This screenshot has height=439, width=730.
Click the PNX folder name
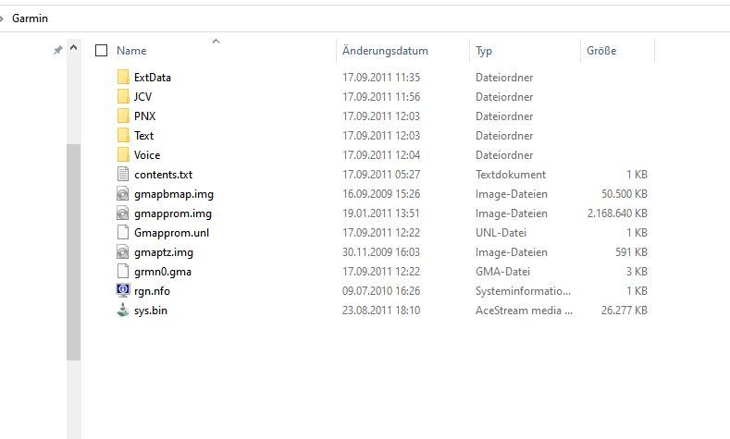coord(144,116)
